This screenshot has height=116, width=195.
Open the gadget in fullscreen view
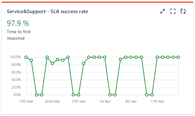(173, 11)
